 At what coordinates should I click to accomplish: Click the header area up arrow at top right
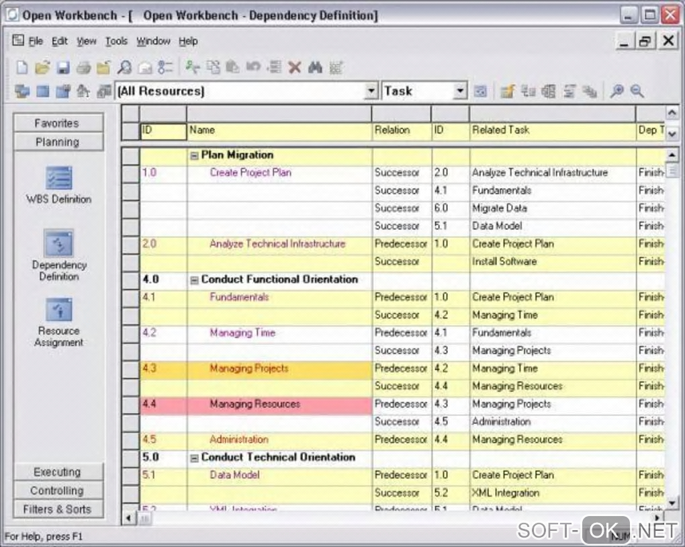point(672,113)
